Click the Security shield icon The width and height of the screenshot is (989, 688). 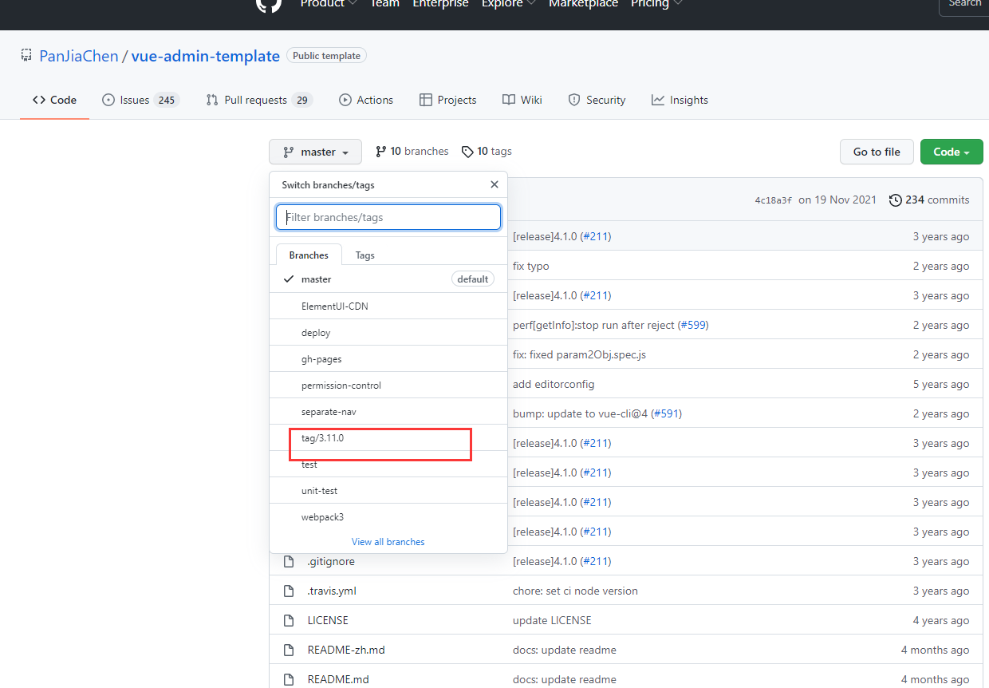pyautogui.click(x=575, y=100)
